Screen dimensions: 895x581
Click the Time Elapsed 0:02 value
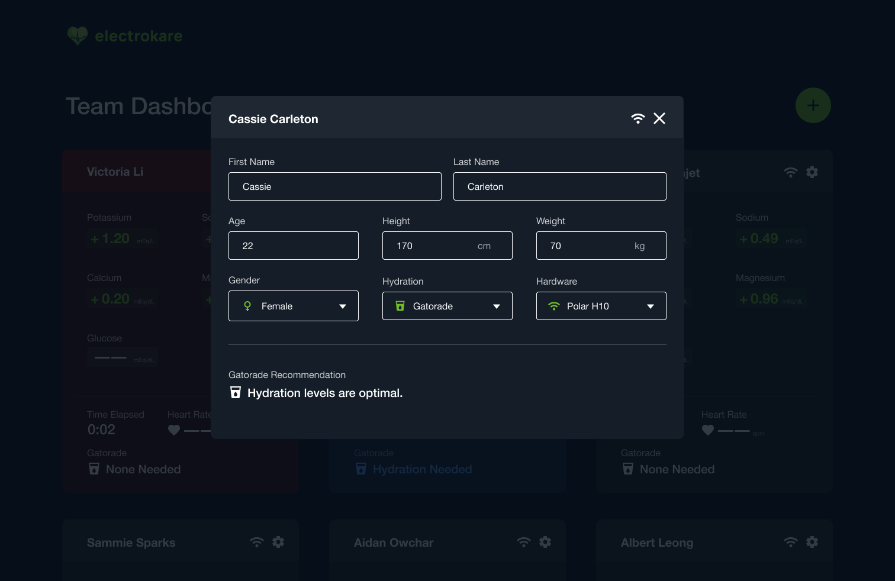pos(101,430)
